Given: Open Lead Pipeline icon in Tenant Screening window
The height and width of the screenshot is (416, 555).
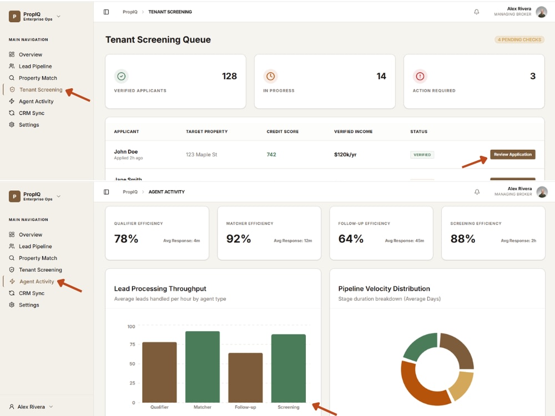Looking at the screenshot, I should click(x=12, y=66).
